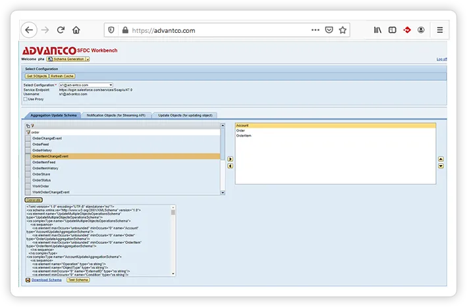Select the OrderItemHistory row selector box
The width and height of the screenshot is (467, 307).
coord(28,168)
